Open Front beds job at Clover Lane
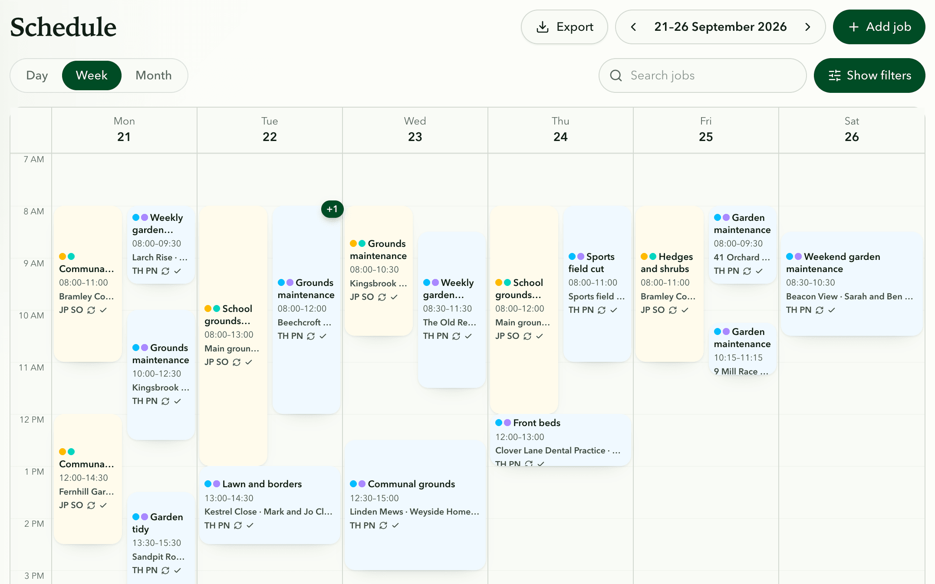 pyautogui.click(x=560, y=440)
